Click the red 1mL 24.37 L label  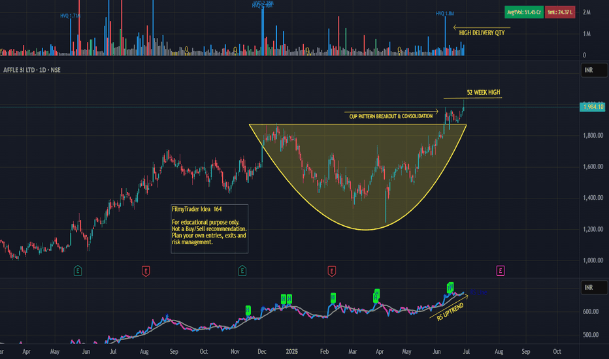(x=560, y=12)
